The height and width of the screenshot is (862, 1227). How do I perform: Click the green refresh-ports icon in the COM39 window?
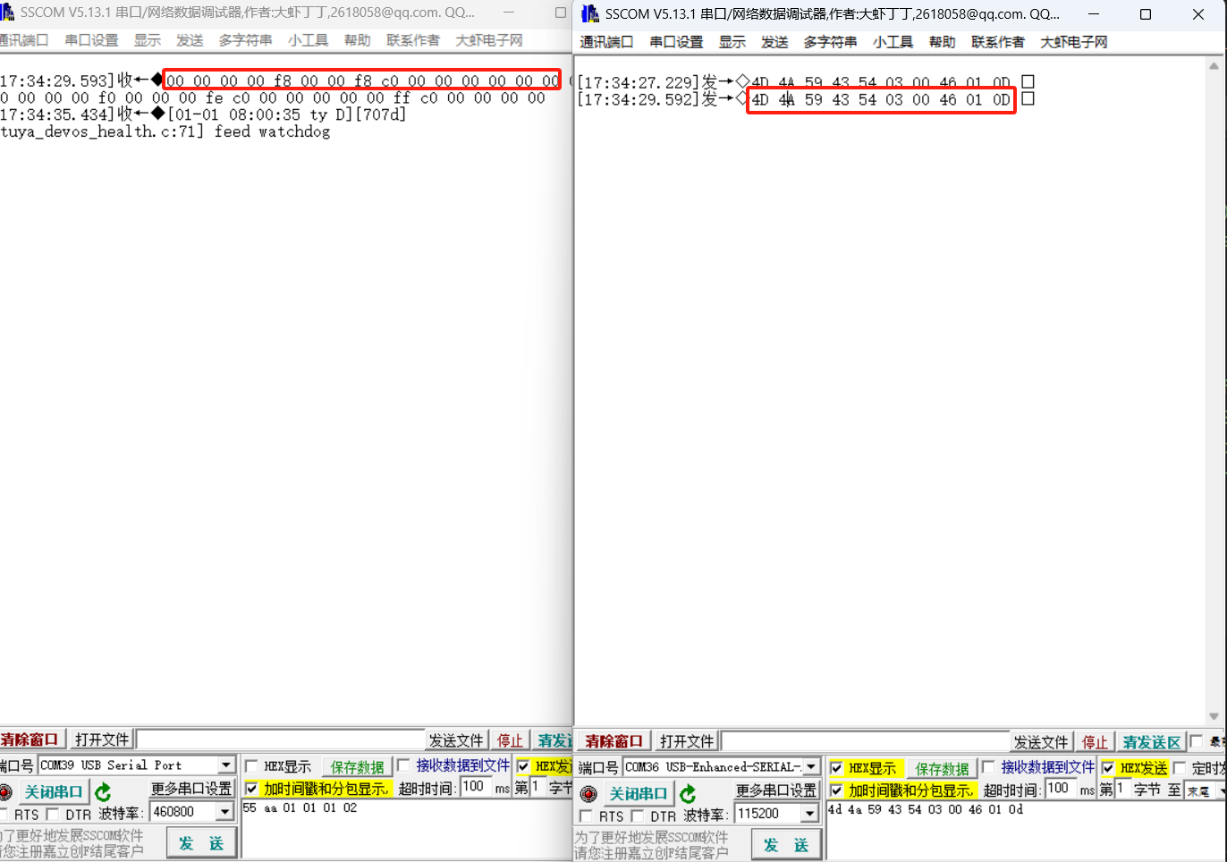103,792
